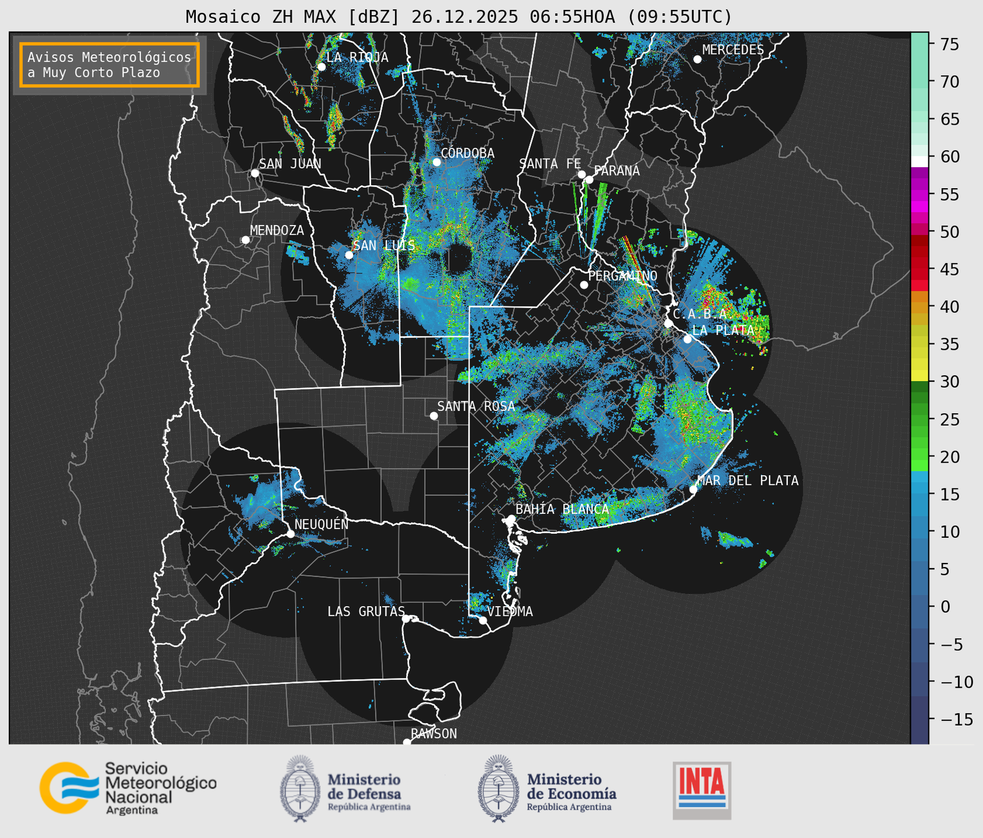Image resolution: width=983 pixels, height=838 pixels.
Task: Click the 75 dBZ scale label
Action: click(x=950, y=44)
